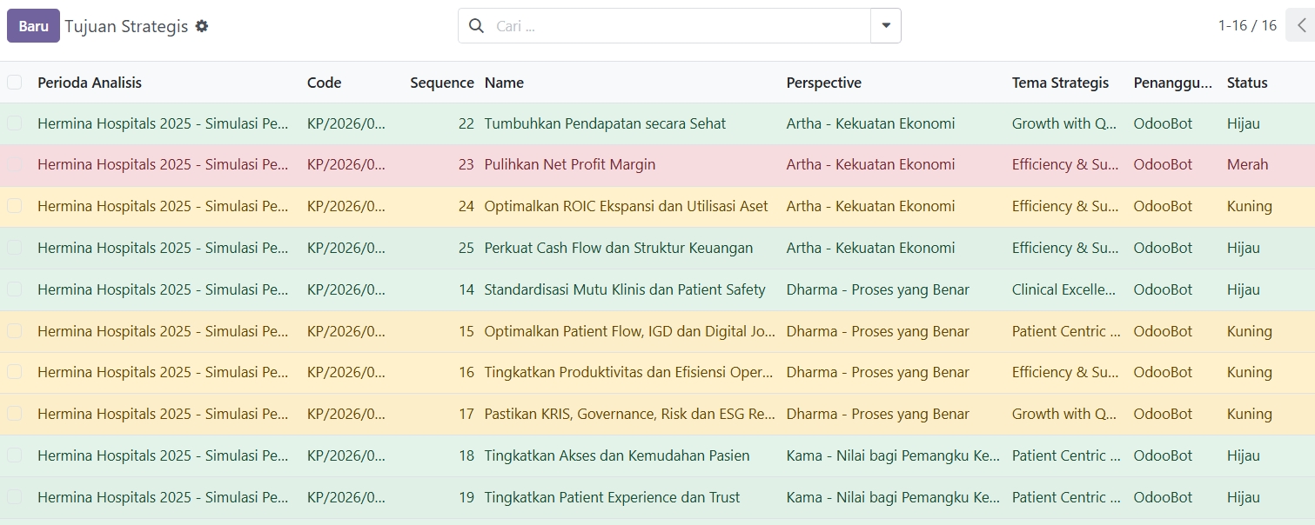Click Hijau status in sequence 22 row
Screen dimensions: 1315x525
[x=1244, y=123]
